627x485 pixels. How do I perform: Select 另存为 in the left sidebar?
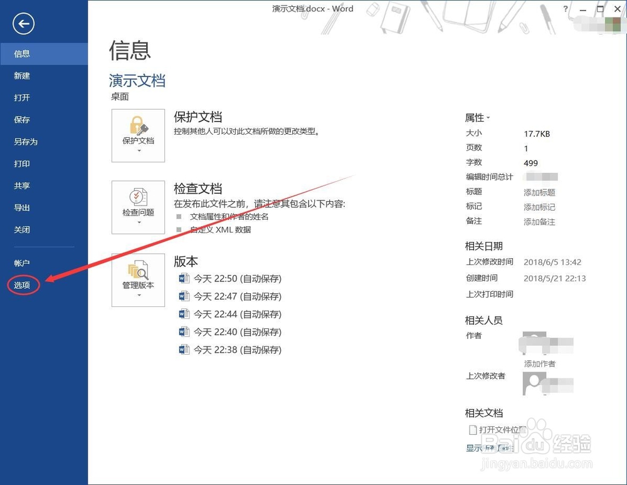44,142
